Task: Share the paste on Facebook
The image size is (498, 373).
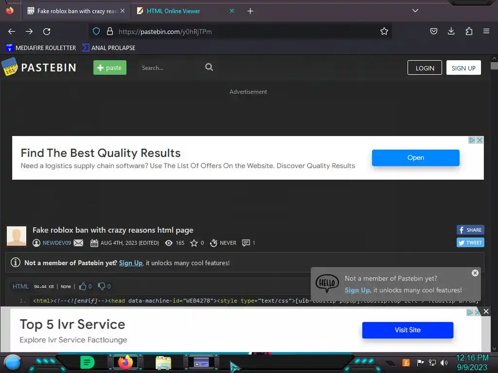Action: point(470,230)
